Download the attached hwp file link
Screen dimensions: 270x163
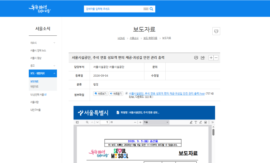point(167,93)
